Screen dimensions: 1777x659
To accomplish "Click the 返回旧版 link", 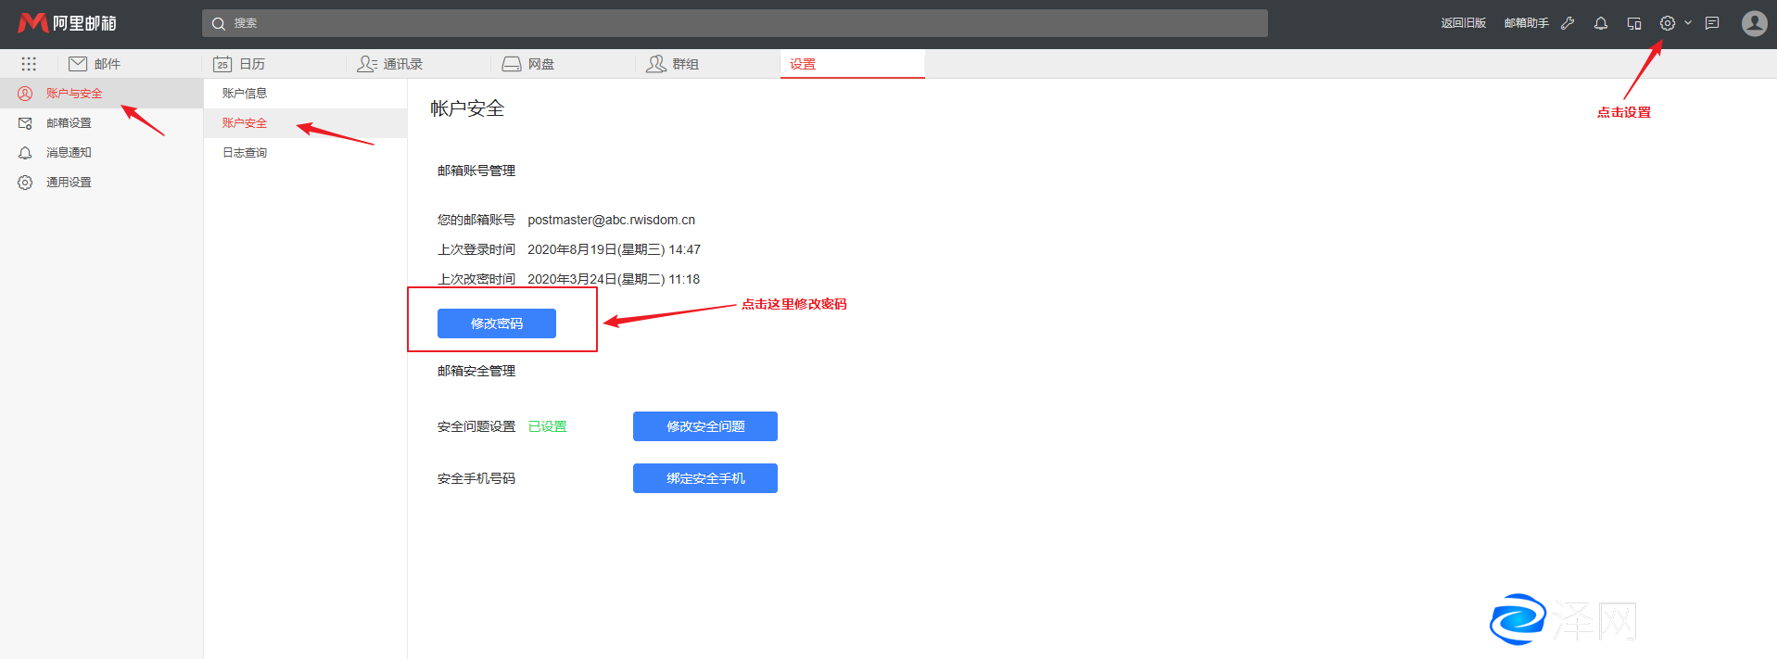I will pyautogui.click(x=1463, y=23).
